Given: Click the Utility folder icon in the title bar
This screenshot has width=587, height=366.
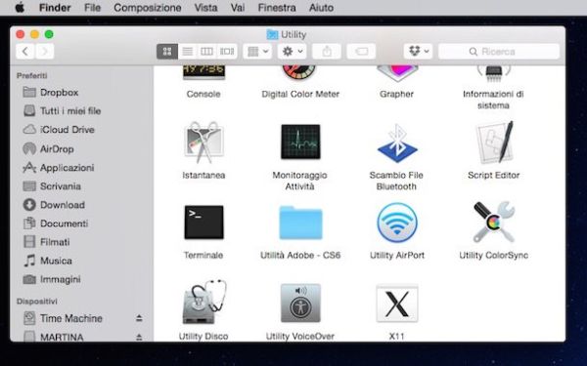Looking at the screenshot, I should click(x=272, y=34).
